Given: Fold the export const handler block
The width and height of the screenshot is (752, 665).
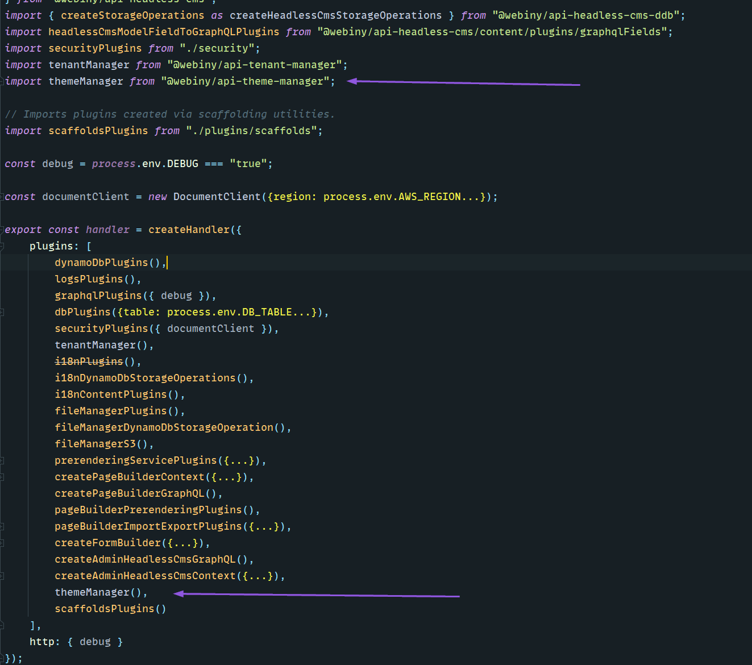Looking at the screenshot, I should tap(3, 229).
